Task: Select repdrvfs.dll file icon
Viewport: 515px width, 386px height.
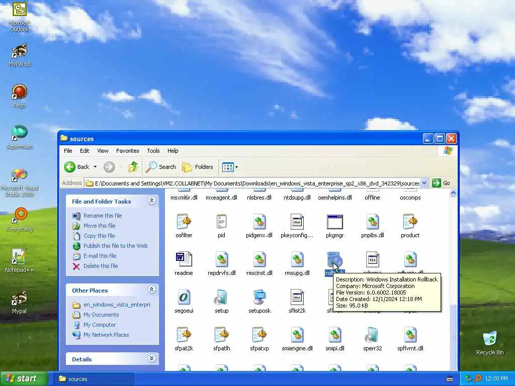Action: [221, 260]
